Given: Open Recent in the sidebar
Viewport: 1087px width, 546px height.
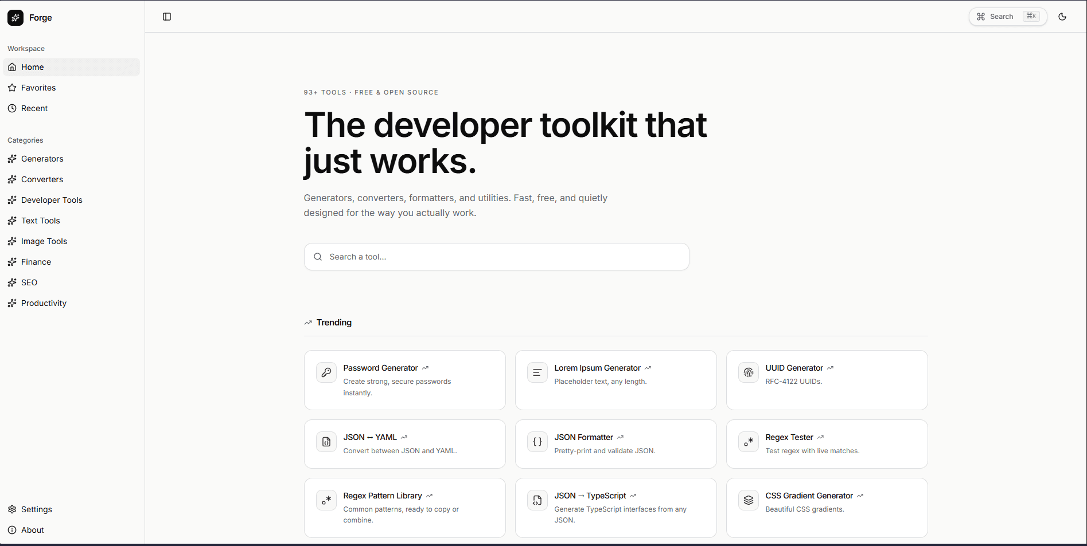Looking at the screenshot, I should [72, 108].
